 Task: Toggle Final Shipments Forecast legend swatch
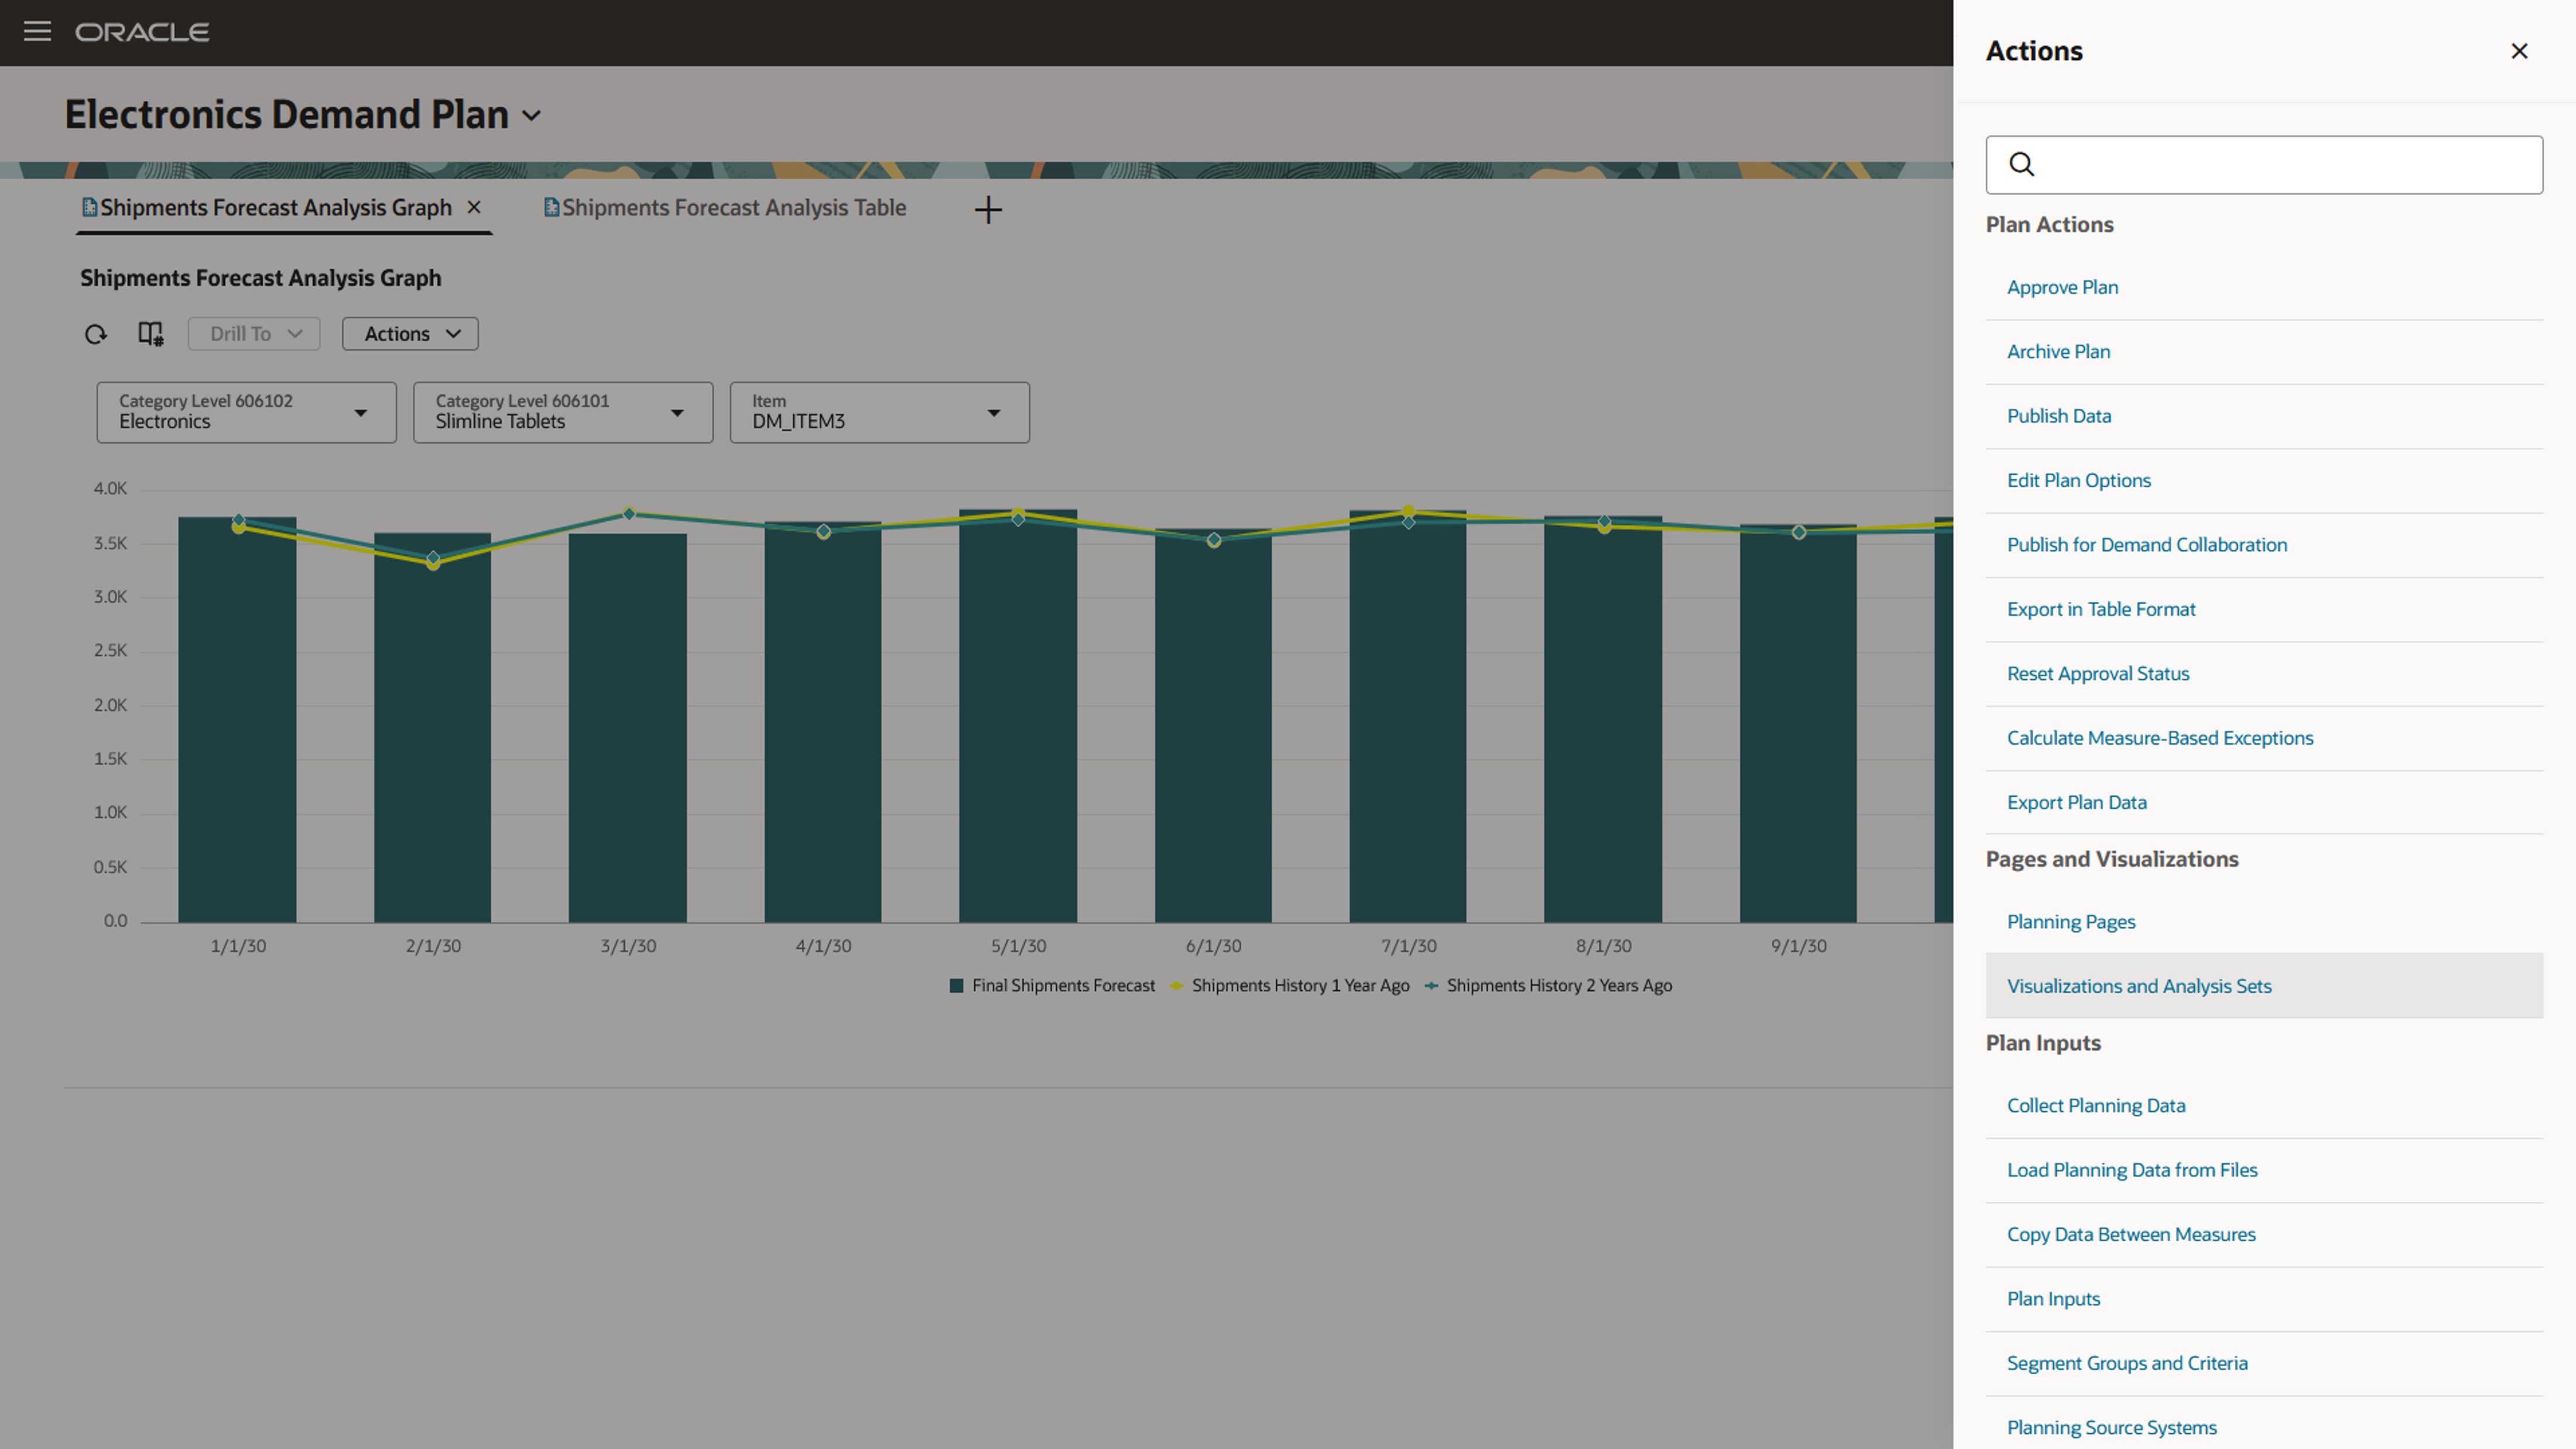point(956,986)
